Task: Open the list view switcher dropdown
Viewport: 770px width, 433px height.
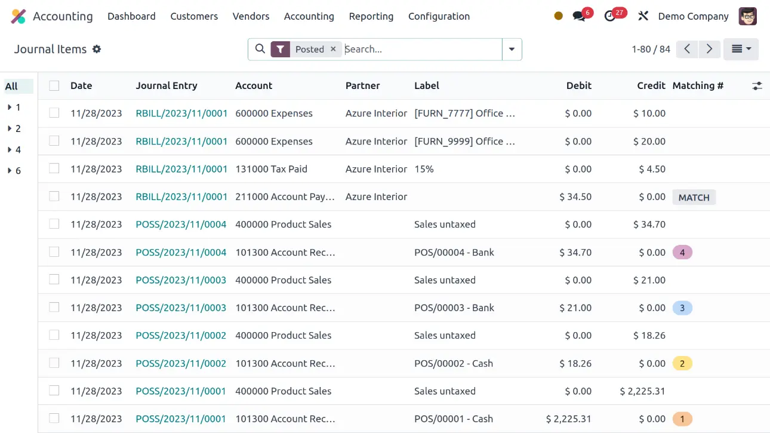Action: point(741,50)
